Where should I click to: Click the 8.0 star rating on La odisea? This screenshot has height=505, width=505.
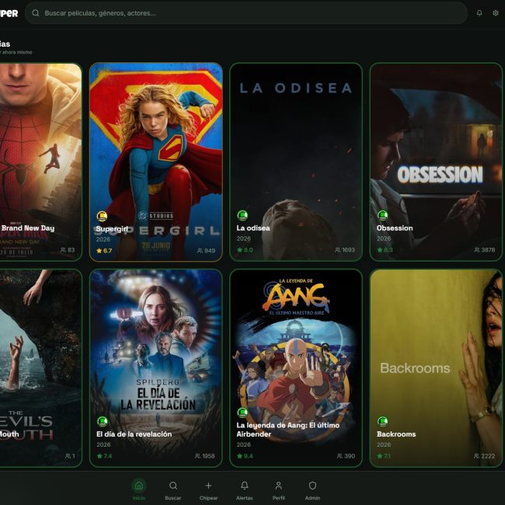point(245,250)
